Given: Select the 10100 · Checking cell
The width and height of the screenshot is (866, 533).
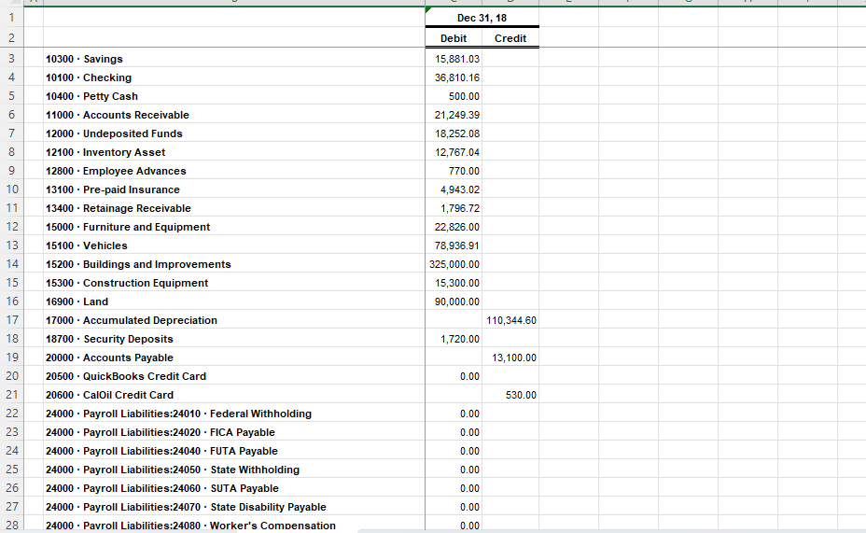Looking at the screenshot, I should [x=234, y=77].
